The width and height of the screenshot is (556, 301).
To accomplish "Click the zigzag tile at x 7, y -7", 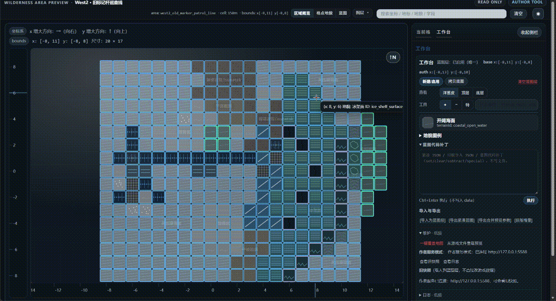I will 302,262.
